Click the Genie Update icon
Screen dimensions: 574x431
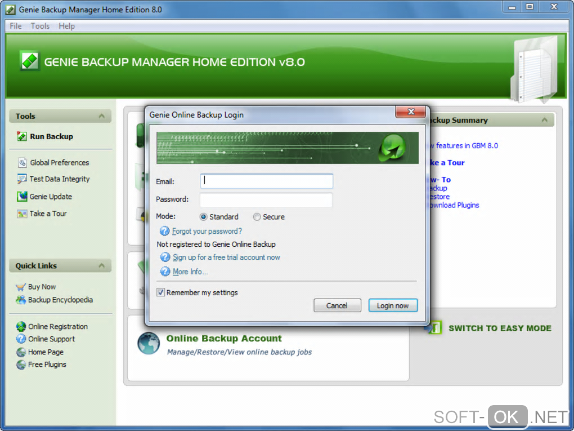[22, 197]
